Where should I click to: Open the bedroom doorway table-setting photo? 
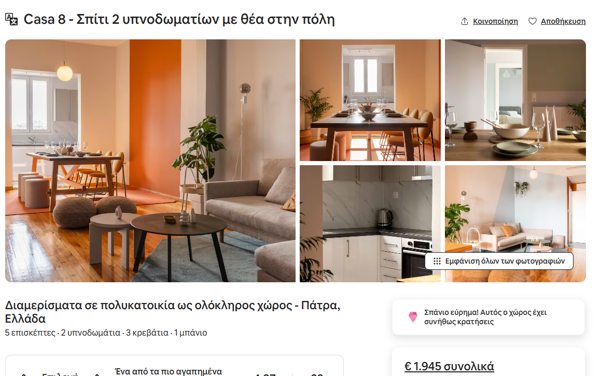coord(515,100)
